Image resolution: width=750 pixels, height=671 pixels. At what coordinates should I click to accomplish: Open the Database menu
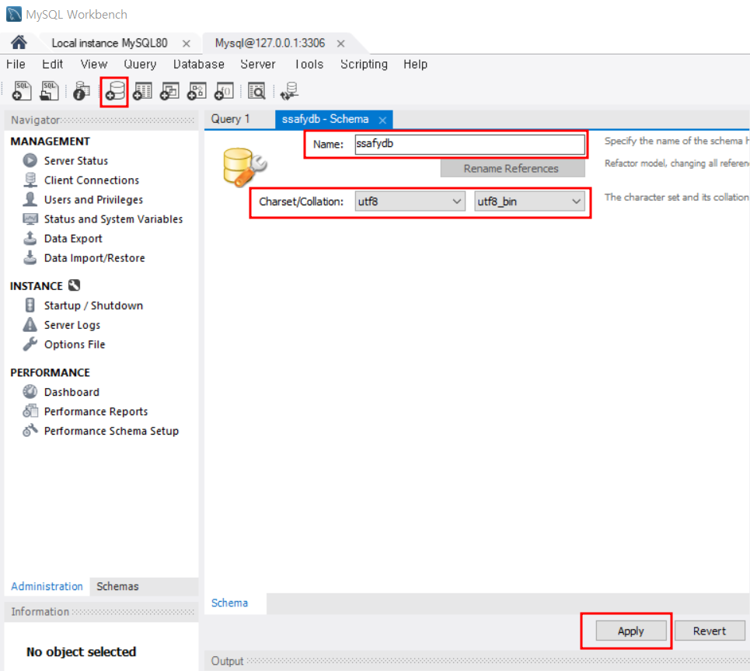(198, 64)
